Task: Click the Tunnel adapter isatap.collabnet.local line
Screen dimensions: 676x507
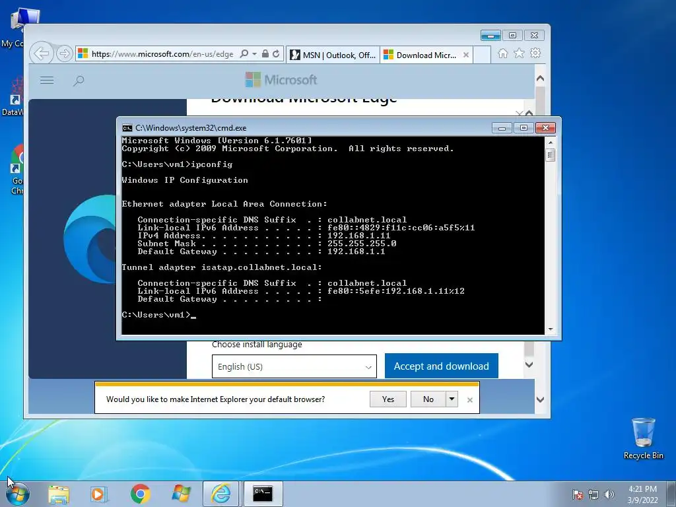Action: pyautogui.click(x=222, y=267)
